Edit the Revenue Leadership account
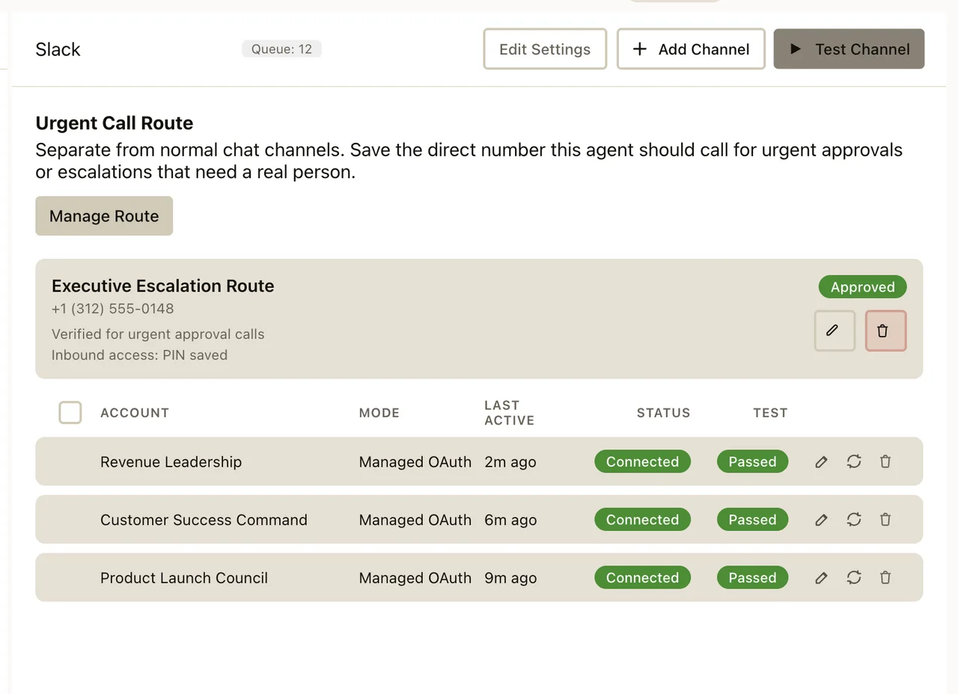This screenshot has height=694, width=958. [x=821, y=461]
